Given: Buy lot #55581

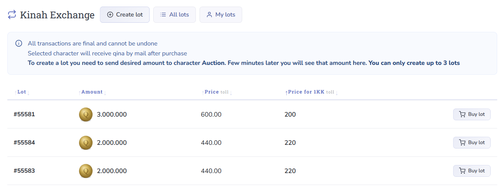Looking at the screenshot, I should [x=471, y=114].
